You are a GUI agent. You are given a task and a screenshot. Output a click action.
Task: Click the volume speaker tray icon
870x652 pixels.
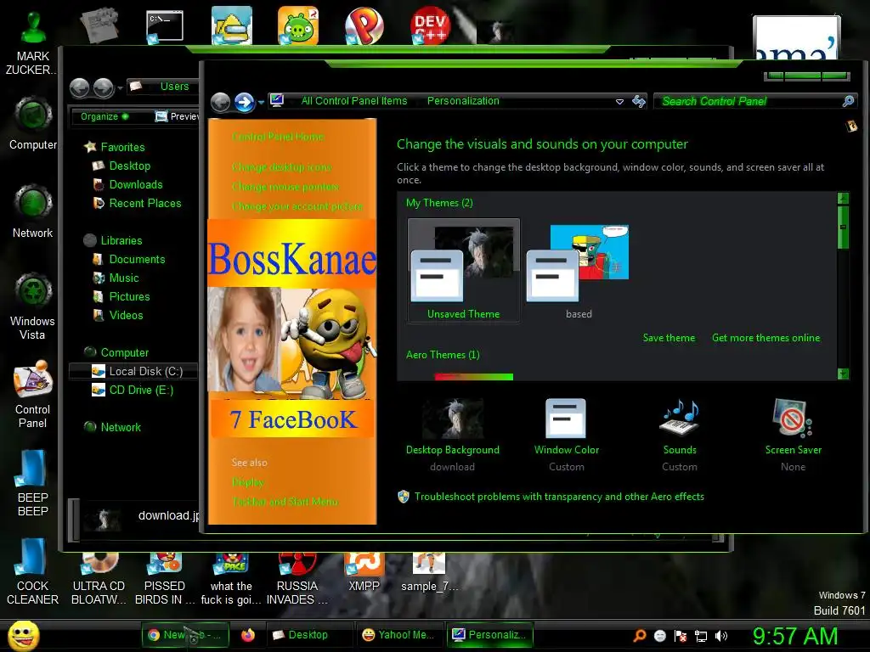click(x=721, y=636)
